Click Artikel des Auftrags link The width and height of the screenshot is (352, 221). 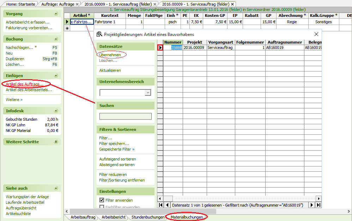[25, 84]
